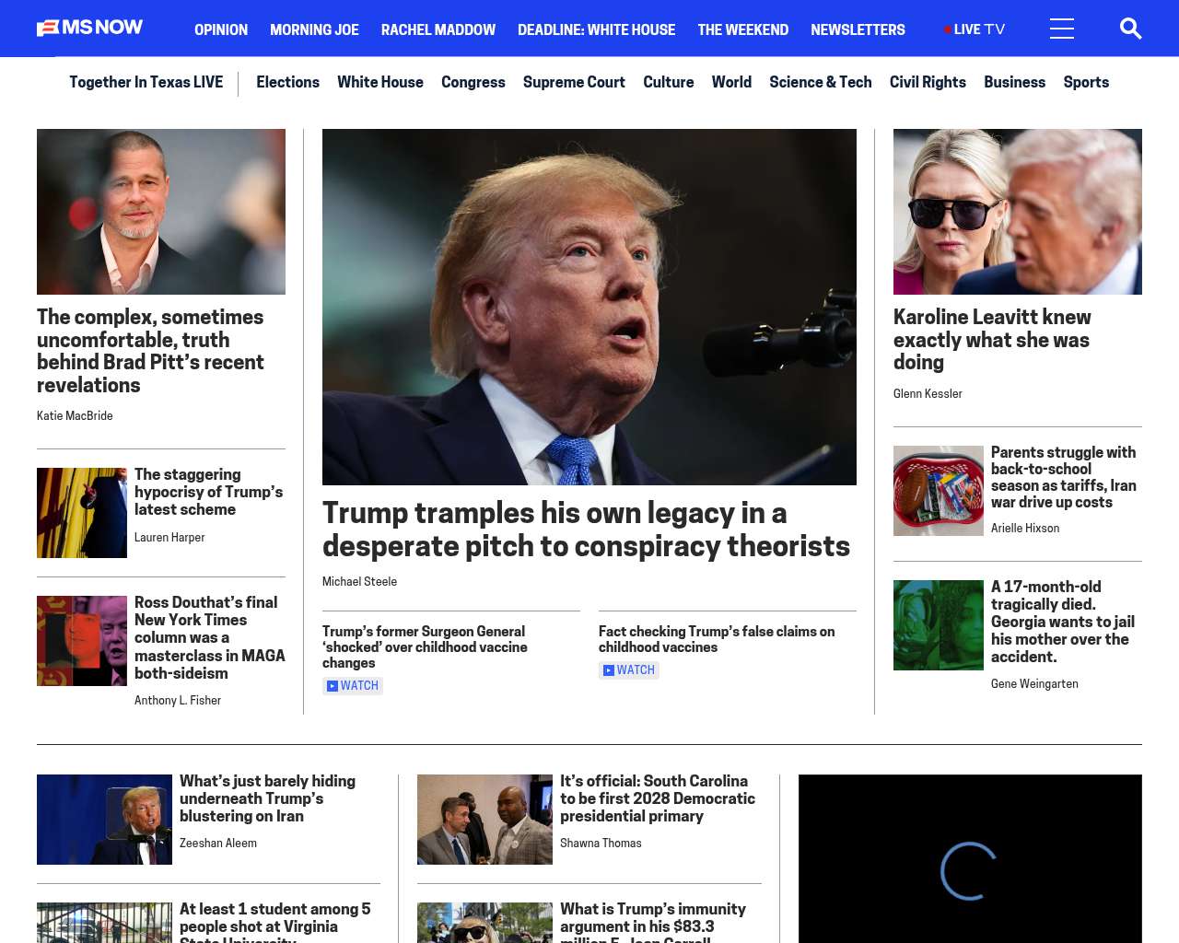The width and height of the screenshot is (1179, 943).
Task: Open the Civil Rights section
Action: [x=928, y=82]
